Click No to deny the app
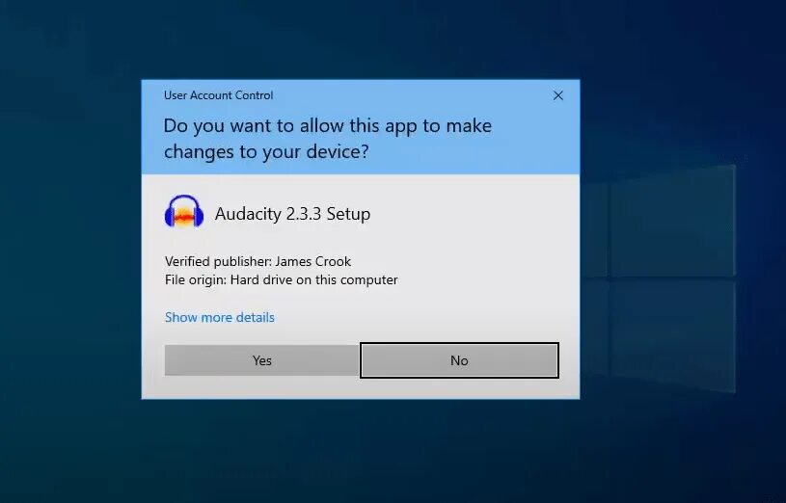The image size is (786, 503). [459, 360]
